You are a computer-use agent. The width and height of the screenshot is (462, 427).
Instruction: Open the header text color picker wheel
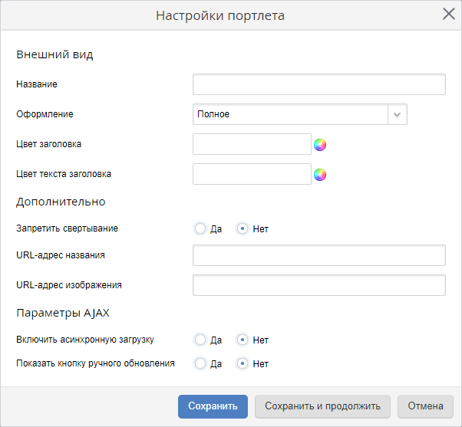coord(320,175)
